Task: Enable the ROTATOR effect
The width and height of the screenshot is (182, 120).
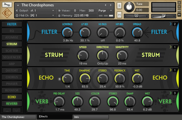Action: (x=12, y=90)
